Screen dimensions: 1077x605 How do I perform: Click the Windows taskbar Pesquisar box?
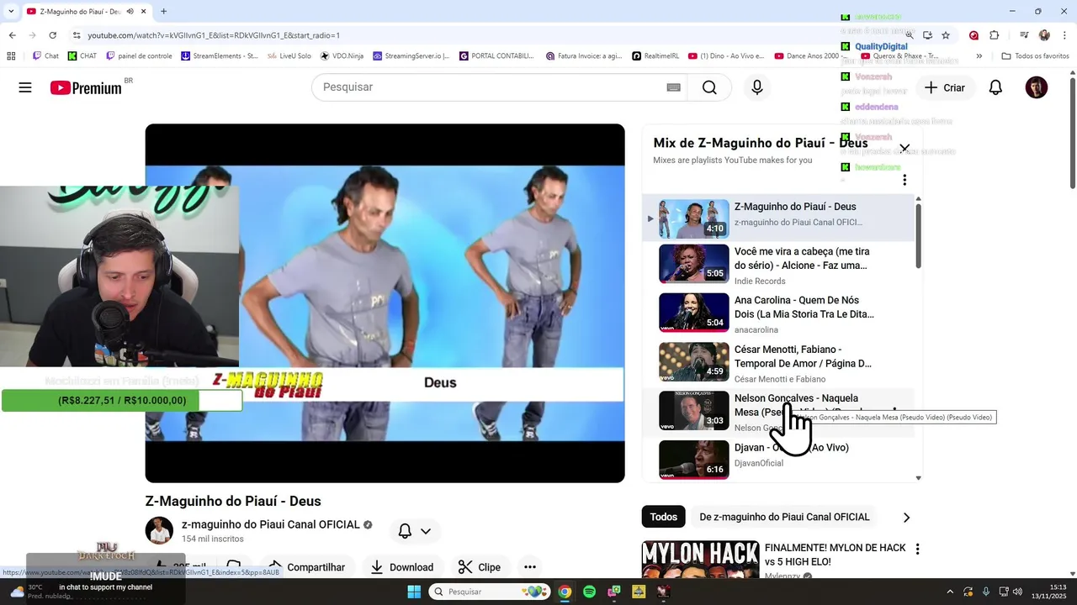pos(490,592)
